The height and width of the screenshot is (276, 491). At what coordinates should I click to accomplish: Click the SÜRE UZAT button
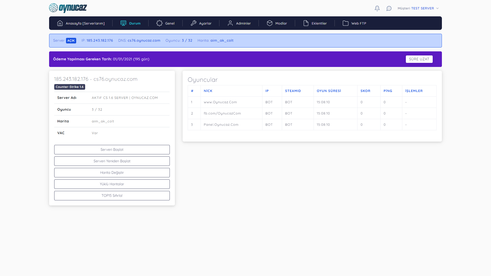click(x=419, y=59)
